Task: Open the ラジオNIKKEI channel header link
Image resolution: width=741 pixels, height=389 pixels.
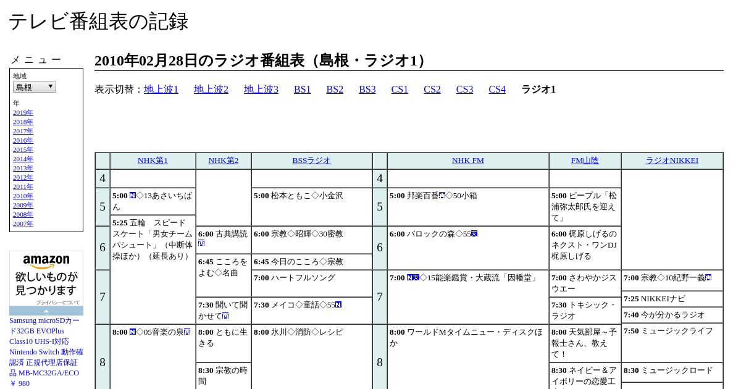Action: tap(672, 161)
